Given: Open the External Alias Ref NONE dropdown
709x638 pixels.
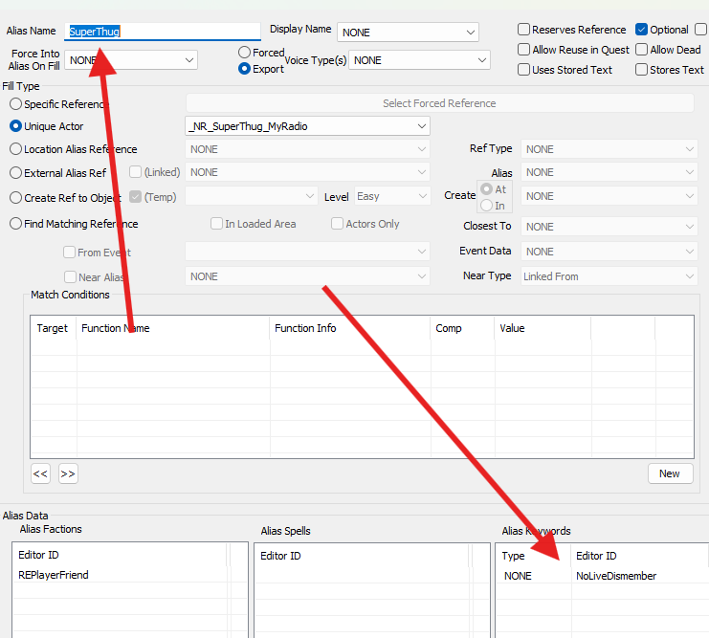Looking at the screenshot, I should pos(307,172).
